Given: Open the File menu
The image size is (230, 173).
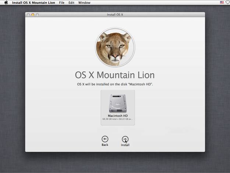Looking at the screenshot, I should [x=61, y=3].
